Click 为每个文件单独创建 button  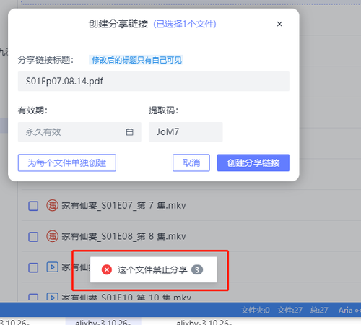pos(67,162)
